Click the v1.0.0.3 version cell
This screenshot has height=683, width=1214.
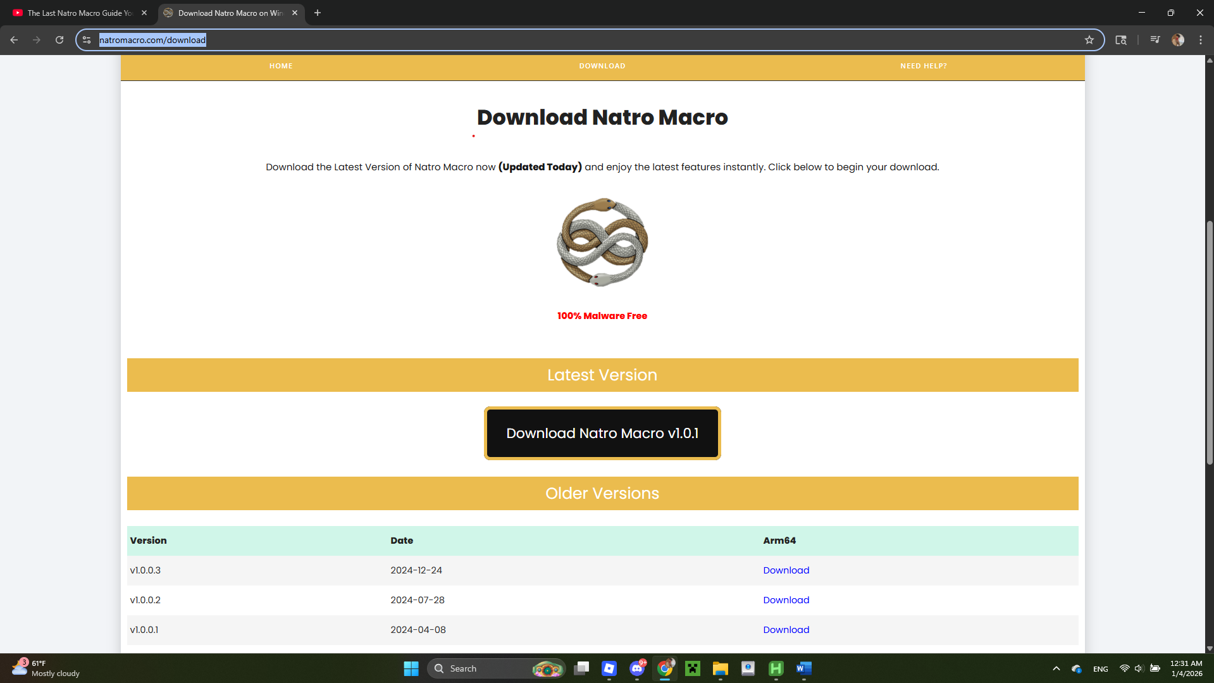146,570
